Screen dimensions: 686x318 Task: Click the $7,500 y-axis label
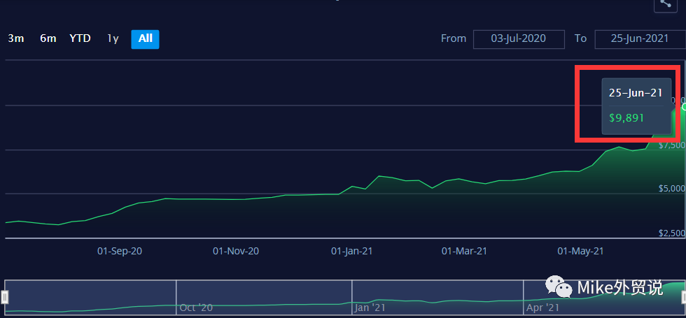pyautogui.click(x=671, y=145)
